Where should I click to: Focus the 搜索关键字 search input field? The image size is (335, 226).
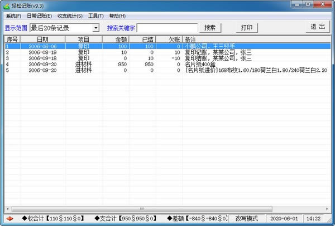(x=167, y=28)
